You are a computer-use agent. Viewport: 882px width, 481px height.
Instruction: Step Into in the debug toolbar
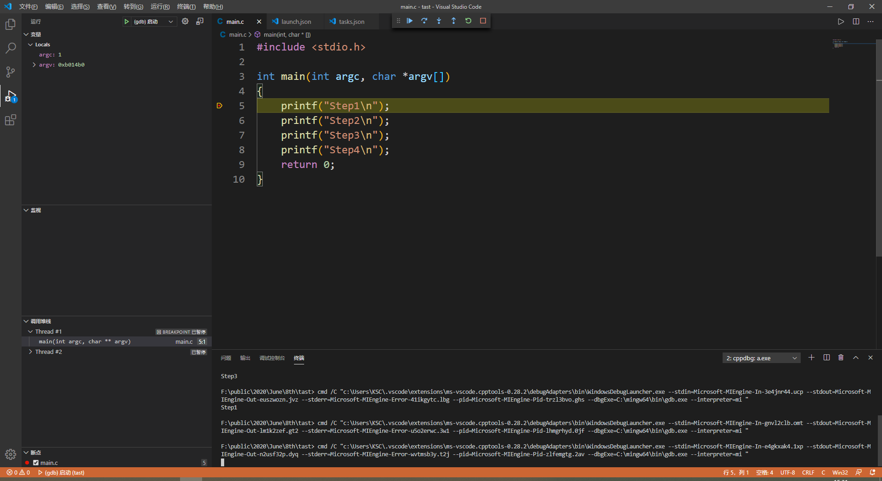(x=439, y=21)
